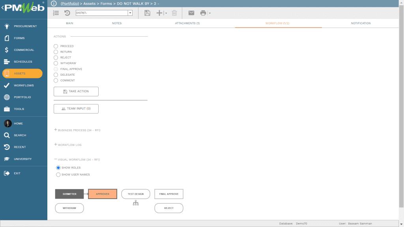Open the Attachments (1) tab
This screenshot has width=404, height=227.
[x=187, y=23]
